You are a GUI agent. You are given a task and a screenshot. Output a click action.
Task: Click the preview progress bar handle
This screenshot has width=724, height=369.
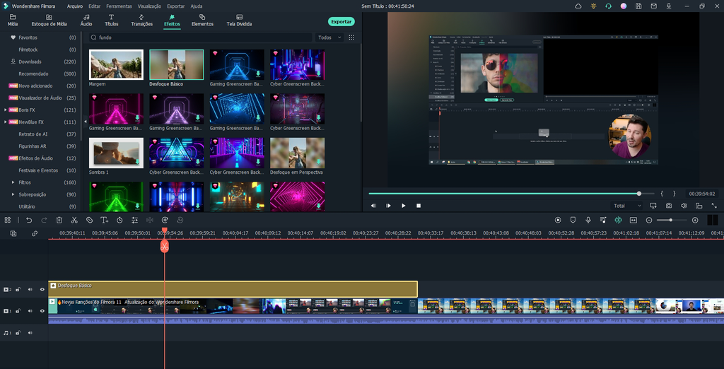coord(639,194)
